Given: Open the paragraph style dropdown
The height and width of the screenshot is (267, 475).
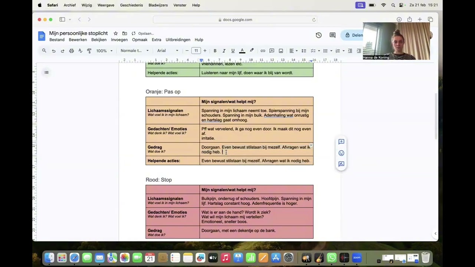Looking at the screenshot, I should pyautogui.click(x=134, y=51).
